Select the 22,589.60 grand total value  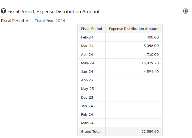point(150,131)
